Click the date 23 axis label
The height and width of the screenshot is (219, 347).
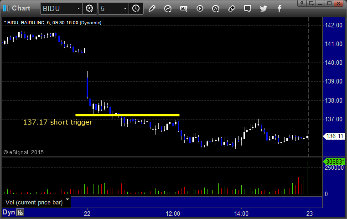[x=310, y=214]
